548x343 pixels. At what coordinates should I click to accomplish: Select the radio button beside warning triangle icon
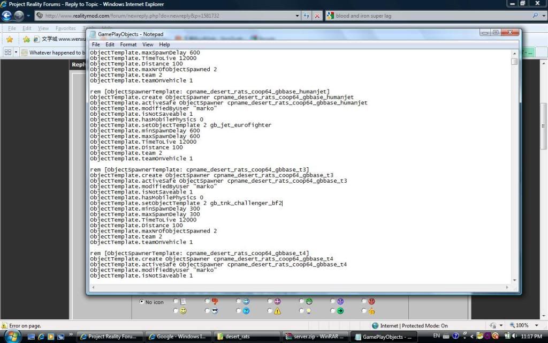270,311
